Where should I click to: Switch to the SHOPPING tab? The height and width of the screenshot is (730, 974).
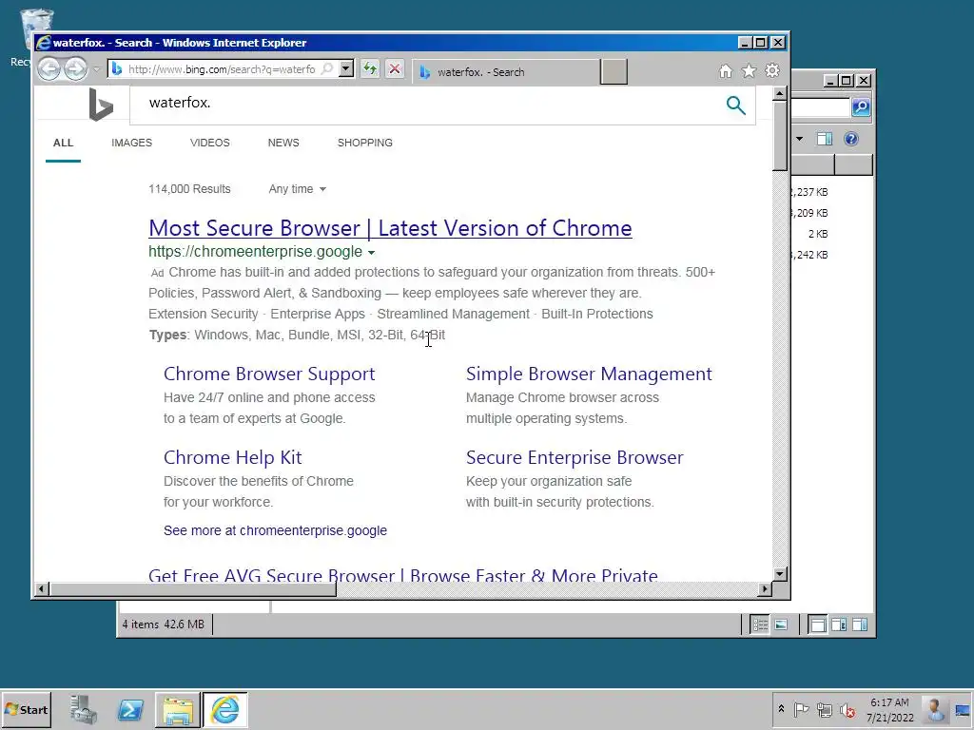pos(364,143)
